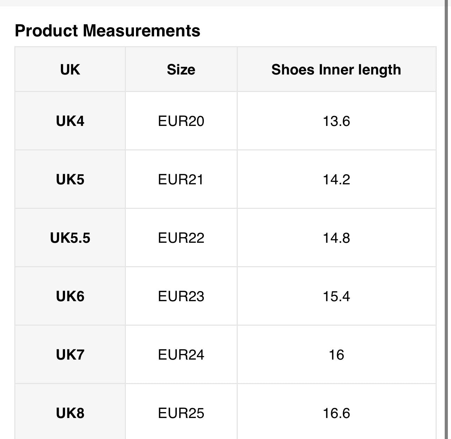Click the Shoes Inner length header
The width and height of the screenshot is (451, 439).
pos(336,70)
